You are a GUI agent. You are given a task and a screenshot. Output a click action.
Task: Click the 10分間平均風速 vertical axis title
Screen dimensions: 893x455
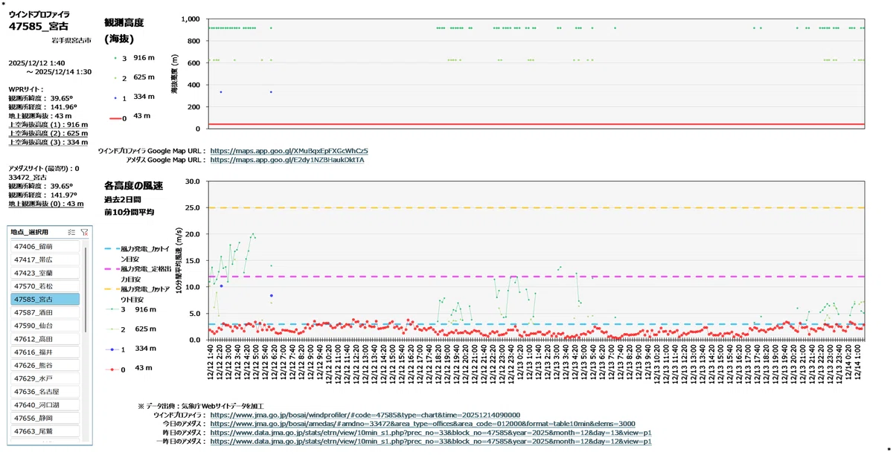click(x=179, y=259)
